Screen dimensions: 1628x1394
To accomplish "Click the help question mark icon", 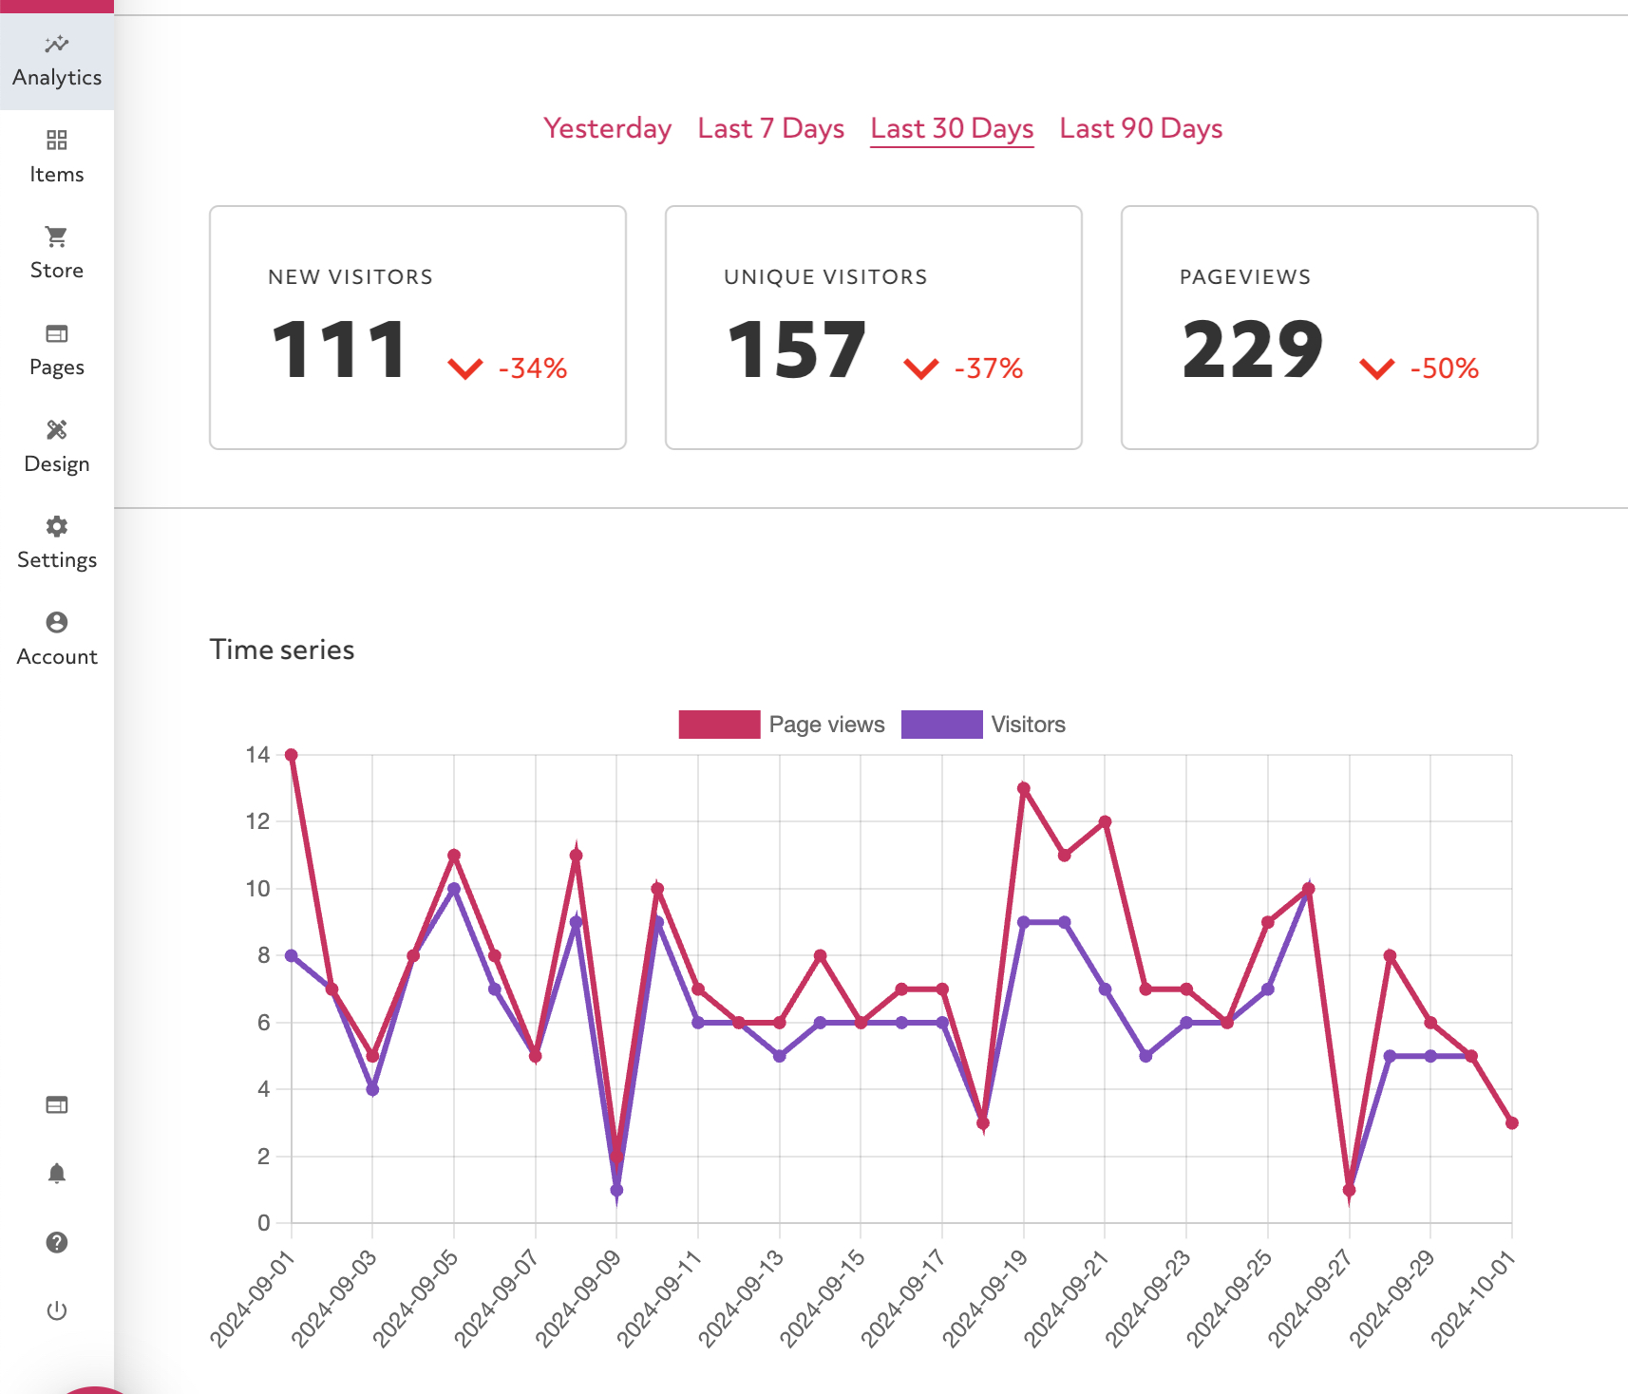I will (x=57, y=1242).
